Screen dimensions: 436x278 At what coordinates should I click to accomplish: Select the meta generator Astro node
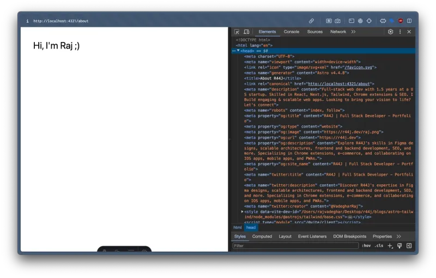(x=296, y=73)
